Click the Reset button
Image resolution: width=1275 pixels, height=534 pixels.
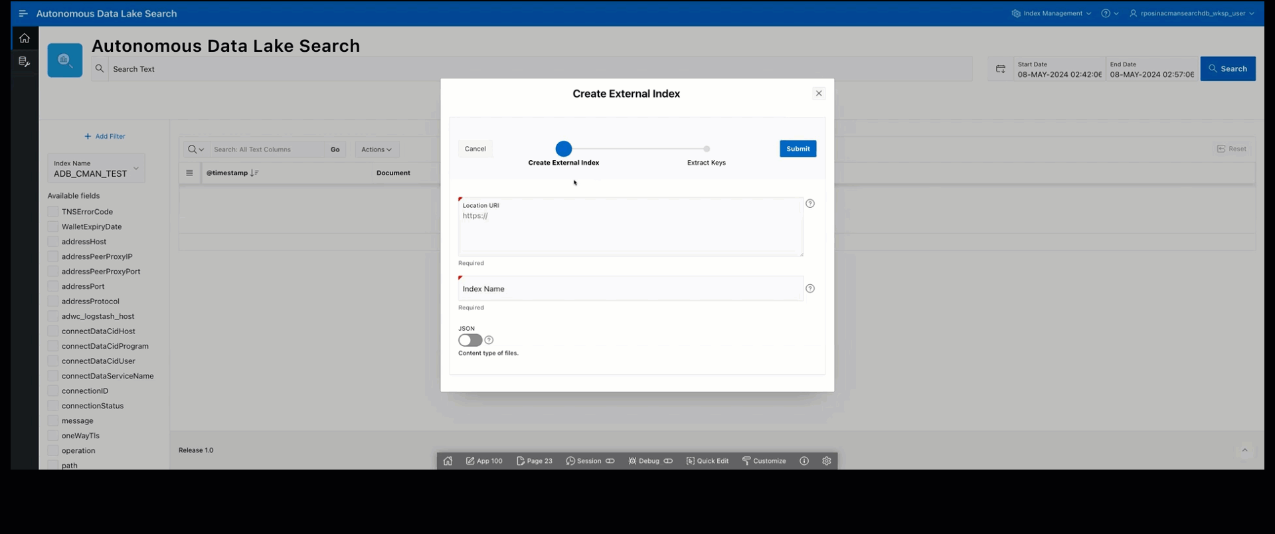tap(1232, 149)
